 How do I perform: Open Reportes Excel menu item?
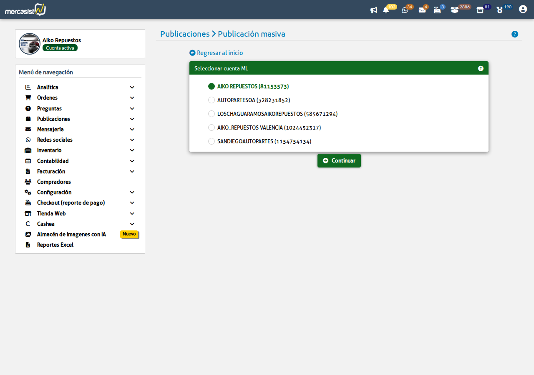pyautogui.click(x=55, y=245)
